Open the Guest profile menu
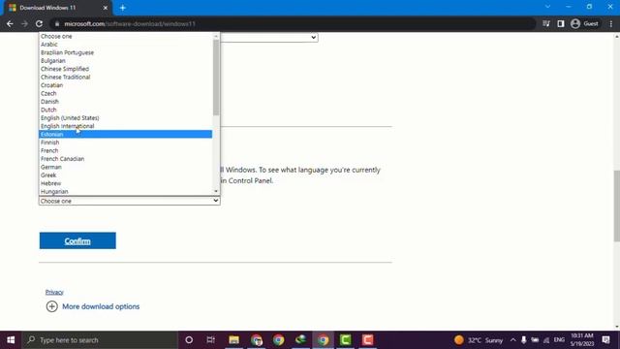 [x=584, y=23]
